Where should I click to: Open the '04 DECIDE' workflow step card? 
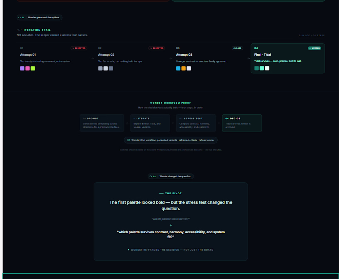coord(242,123)
